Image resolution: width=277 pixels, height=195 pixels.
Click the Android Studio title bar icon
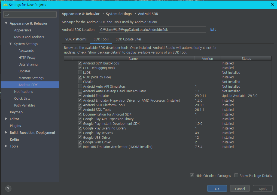(5, 5)
